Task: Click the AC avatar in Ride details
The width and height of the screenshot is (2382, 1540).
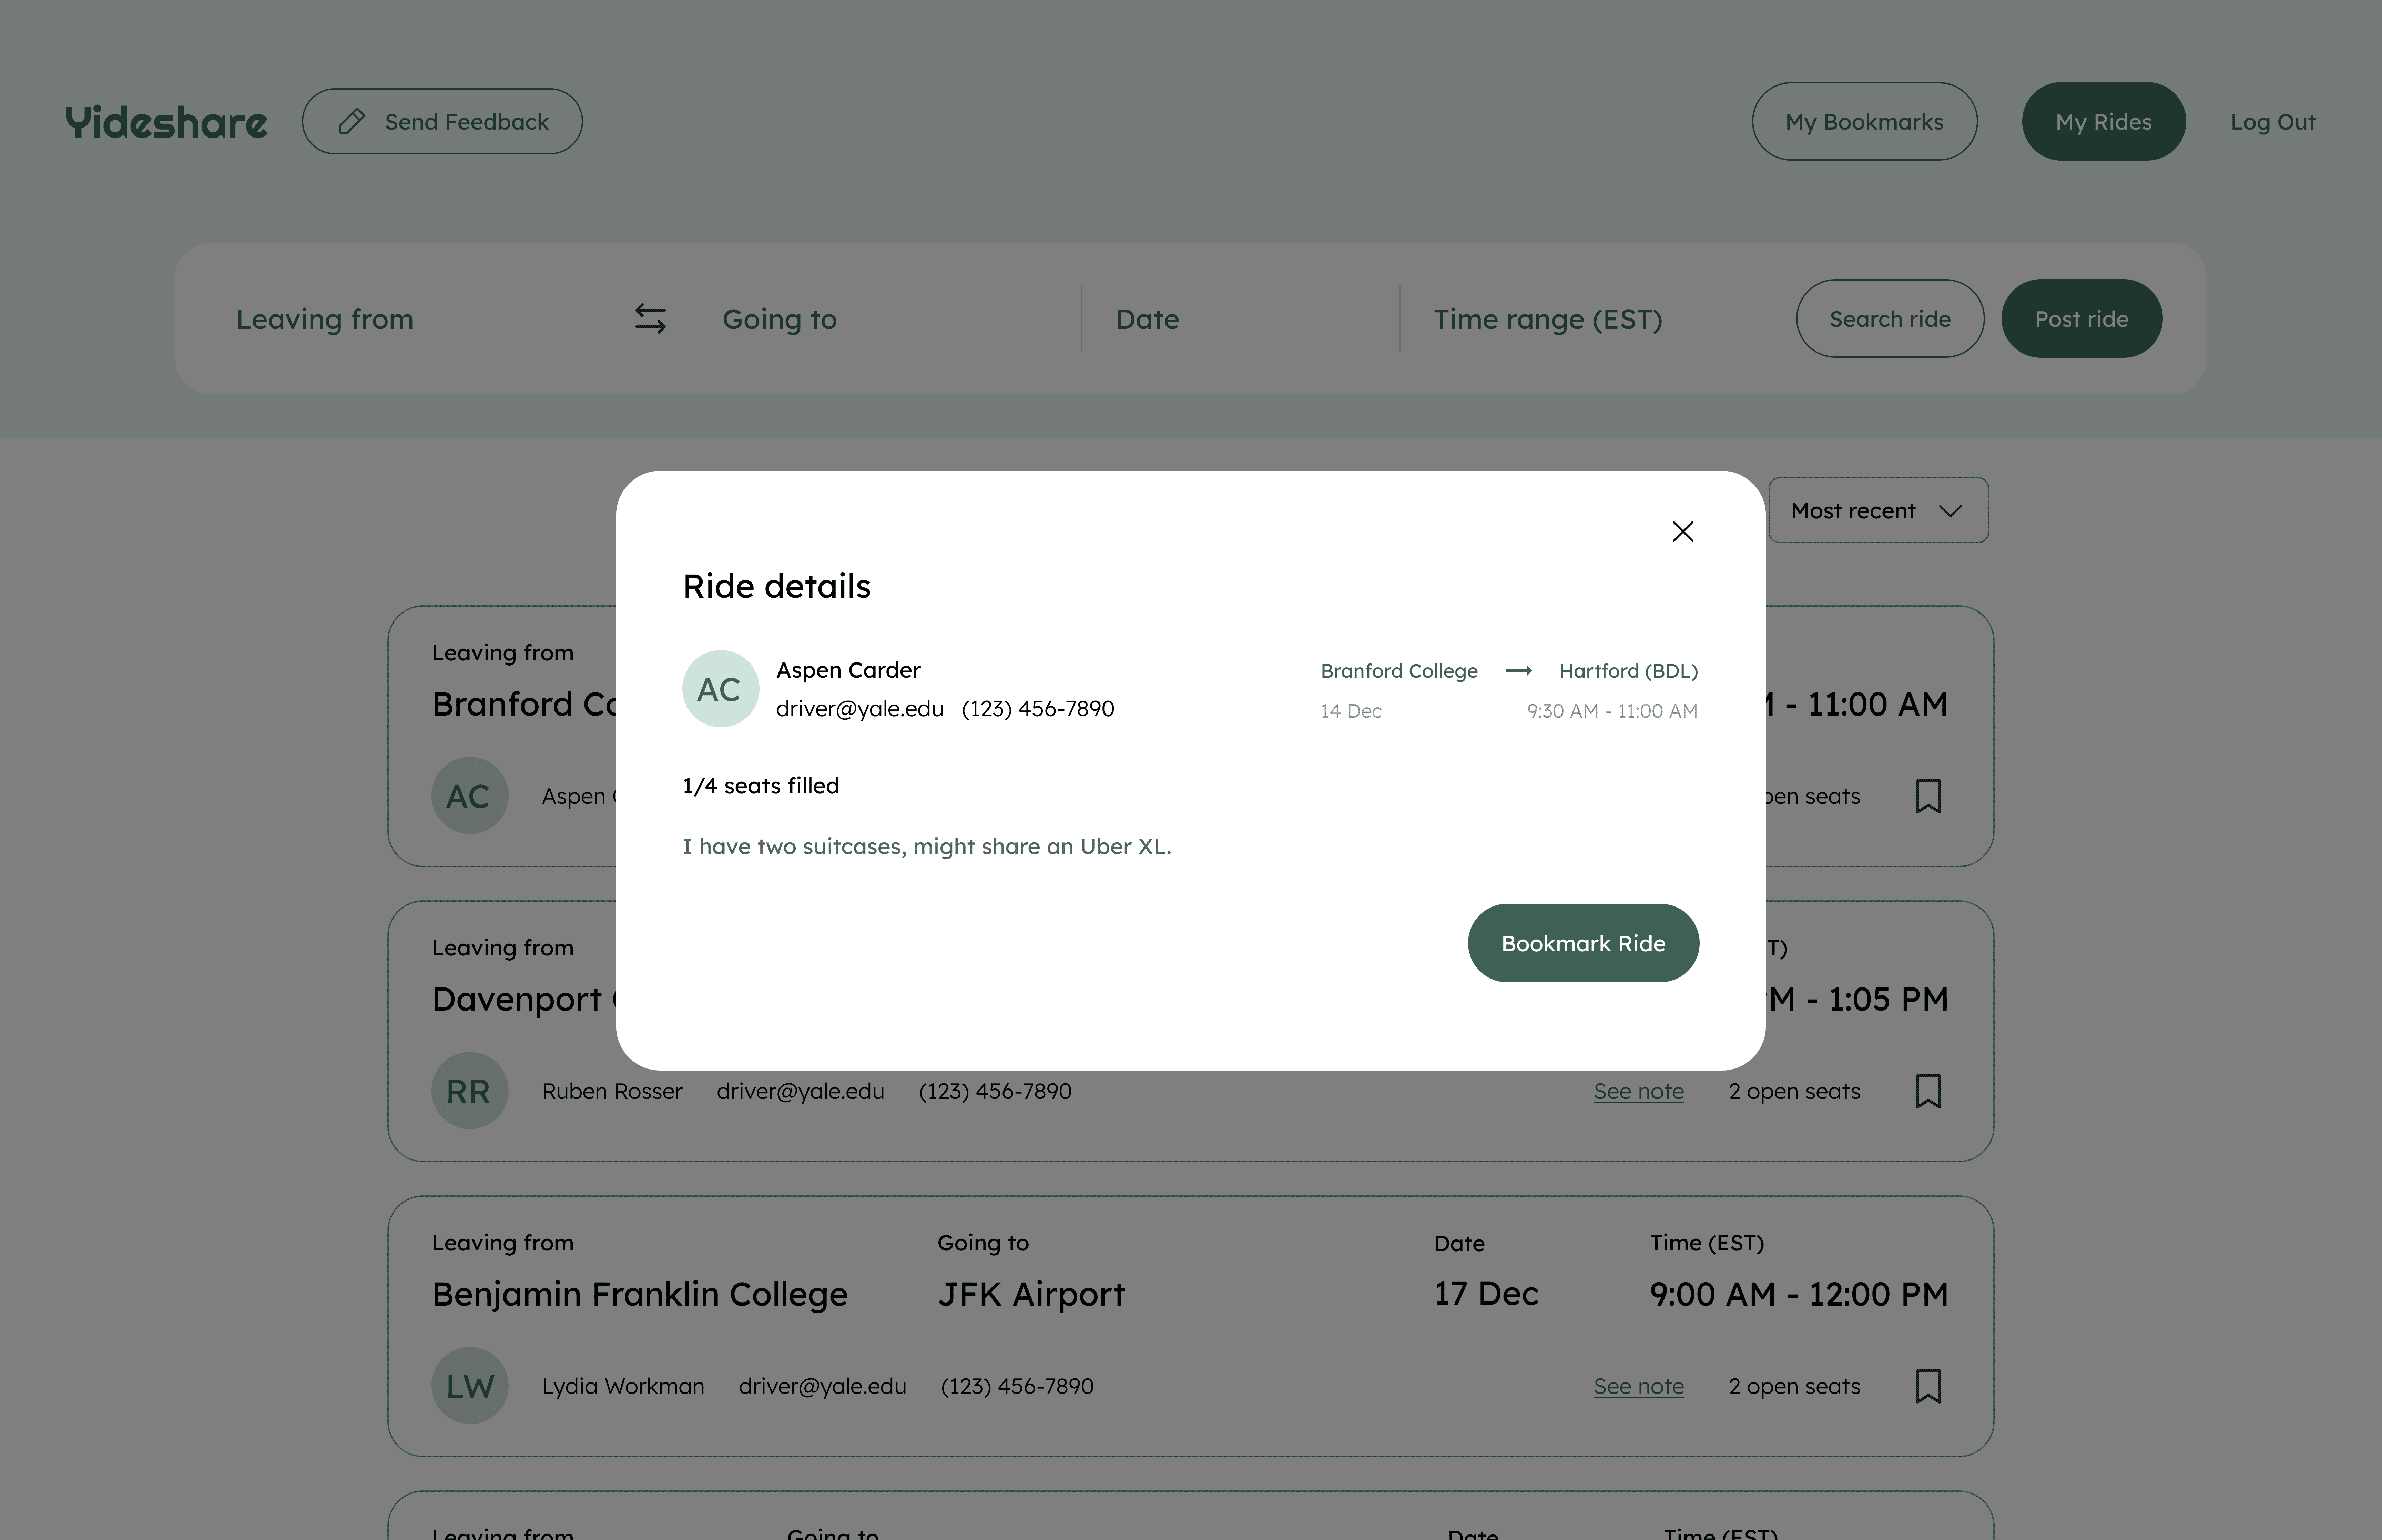Action: tap(720, 689)
